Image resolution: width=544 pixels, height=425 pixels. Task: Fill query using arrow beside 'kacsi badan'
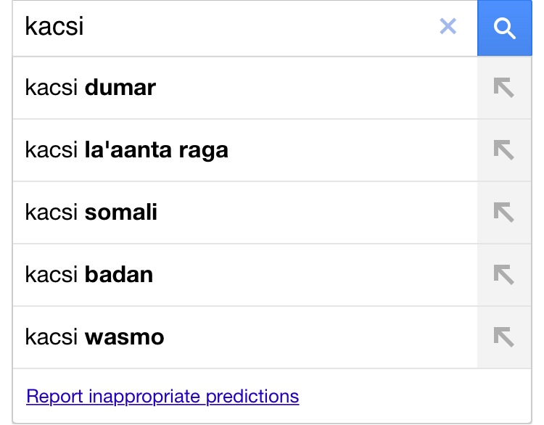coord(504,275)
